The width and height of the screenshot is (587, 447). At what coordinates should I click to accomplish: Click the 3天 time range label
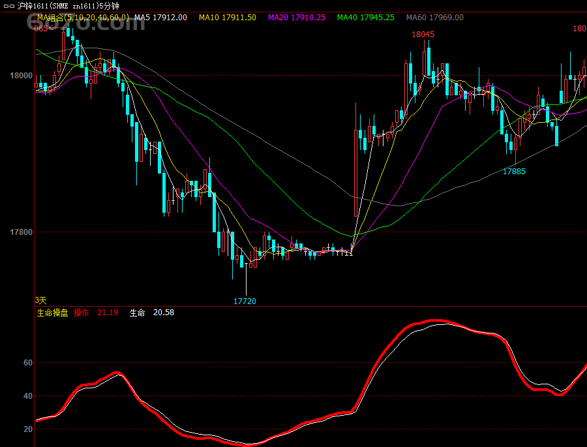(40, 300)
